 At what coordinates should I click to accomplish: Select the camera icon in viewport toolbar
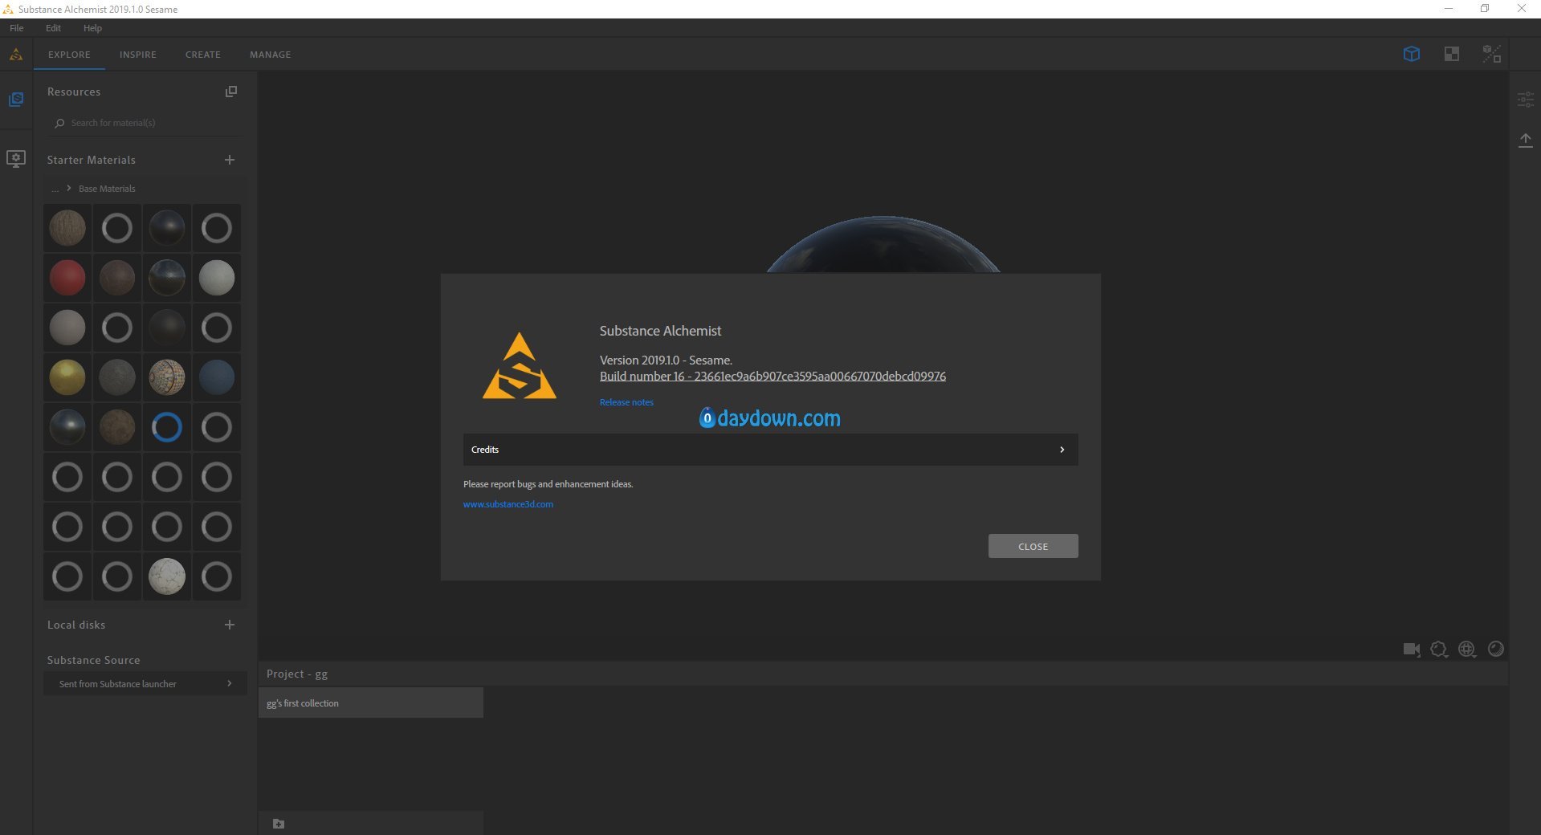point(1411,649)
